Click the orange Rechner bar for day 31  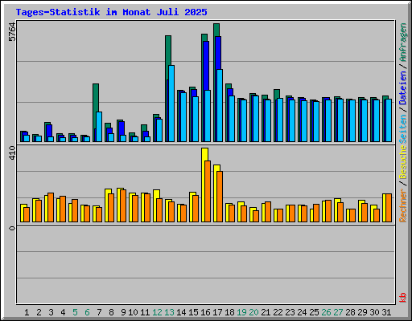point(389,208)
